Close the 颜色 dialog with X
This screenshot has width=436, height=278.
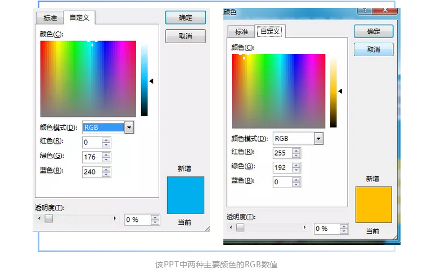(385, 11)
